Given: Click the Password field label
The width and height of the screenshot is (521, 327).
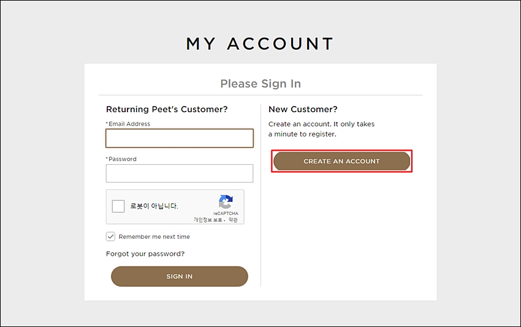Looking at the screenshot, I should [121, 159].
